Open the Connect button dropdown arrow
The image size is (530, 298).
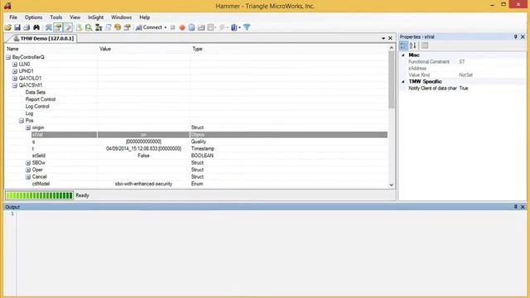pyautogui.click(x=166, y=27)
